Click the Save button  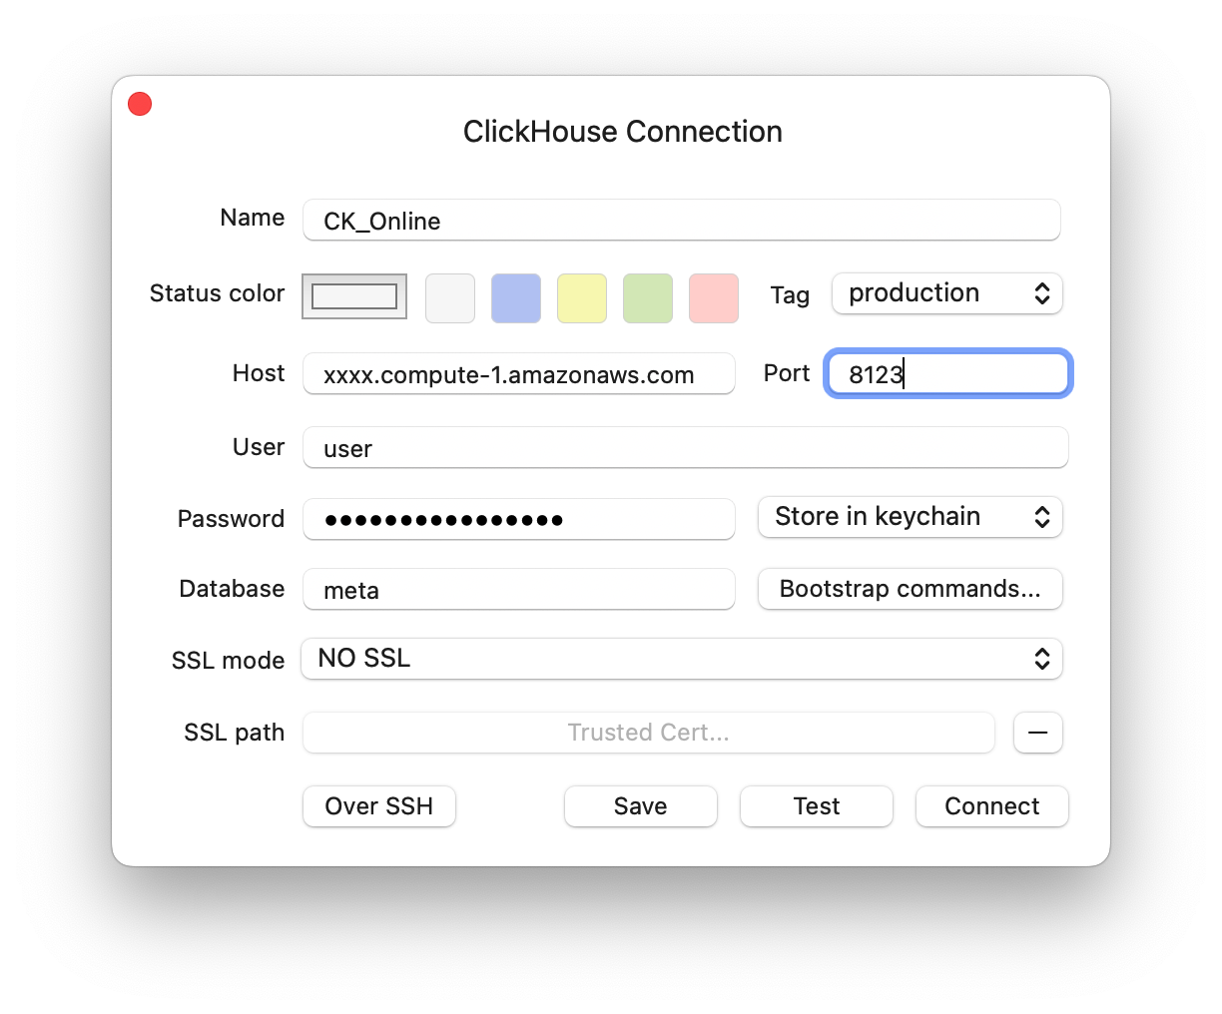tap(640, 806)
